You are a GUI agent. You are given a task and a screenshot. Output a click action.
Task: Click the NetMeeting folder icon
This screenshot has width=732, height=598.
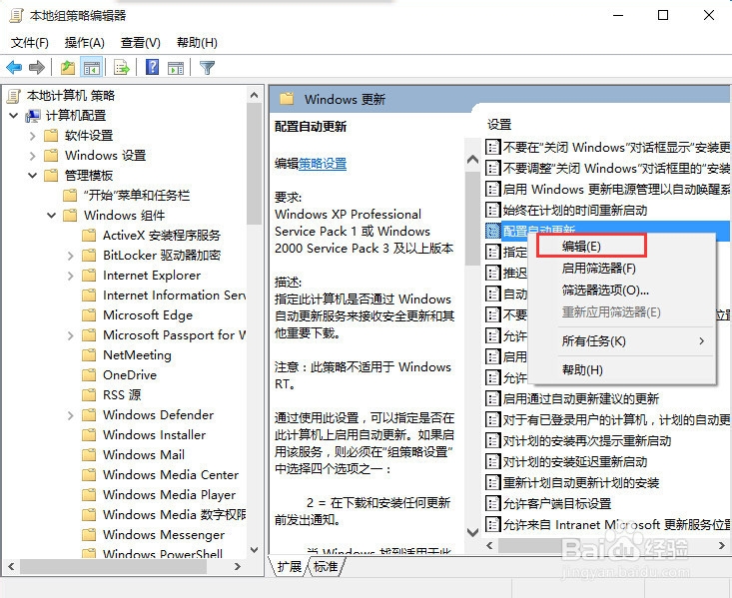(x=89, y=354)
